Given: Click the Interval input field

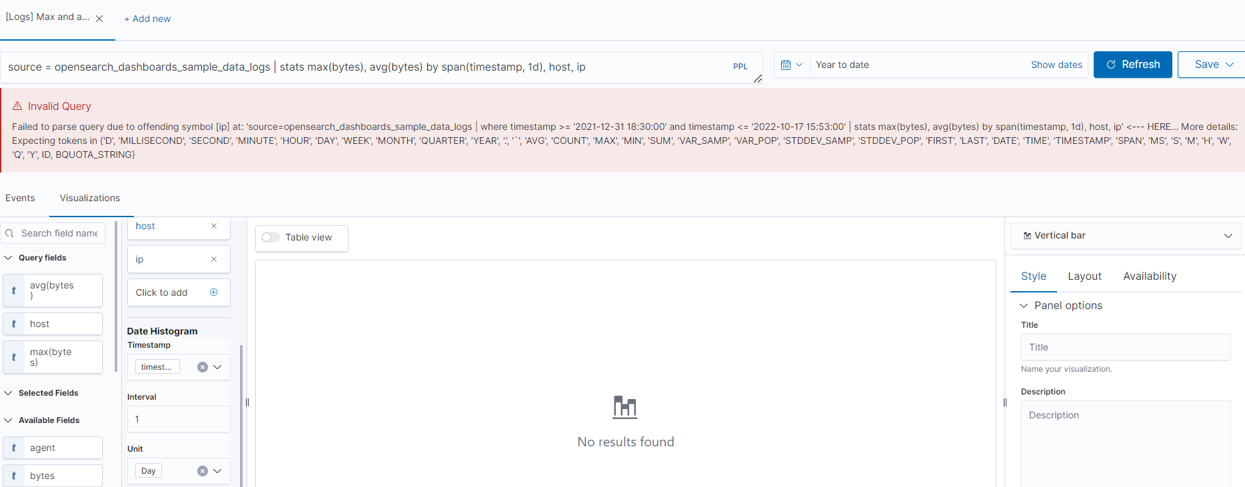Looking at the screenshot, I should coord(179,419).
